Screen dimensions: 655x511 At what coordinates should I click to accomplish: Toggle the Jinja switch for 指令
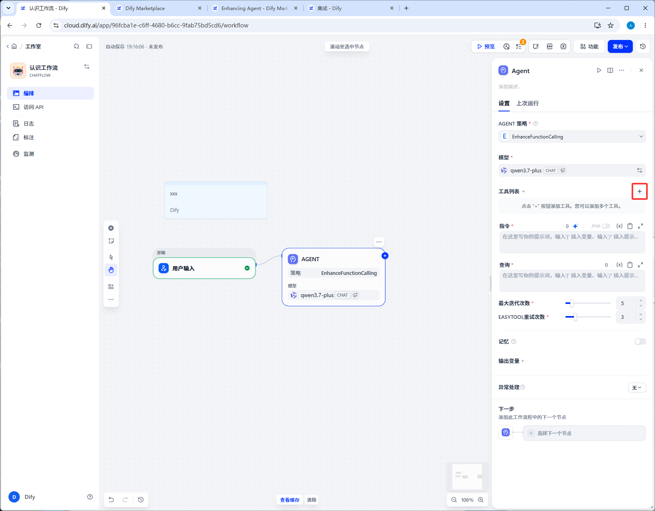[606, 226]
